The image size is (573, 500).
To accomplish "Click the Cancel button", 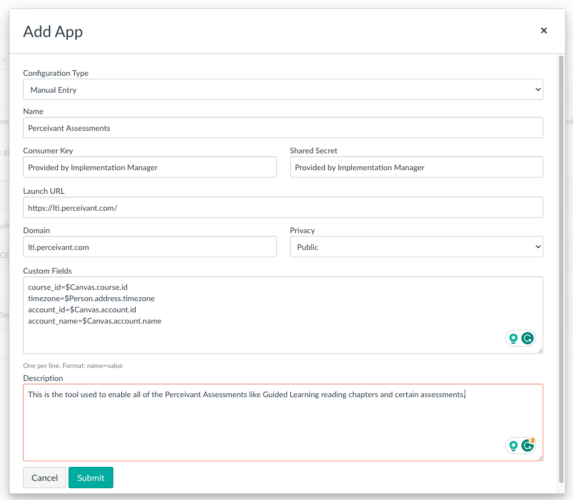I will [44, 478].
